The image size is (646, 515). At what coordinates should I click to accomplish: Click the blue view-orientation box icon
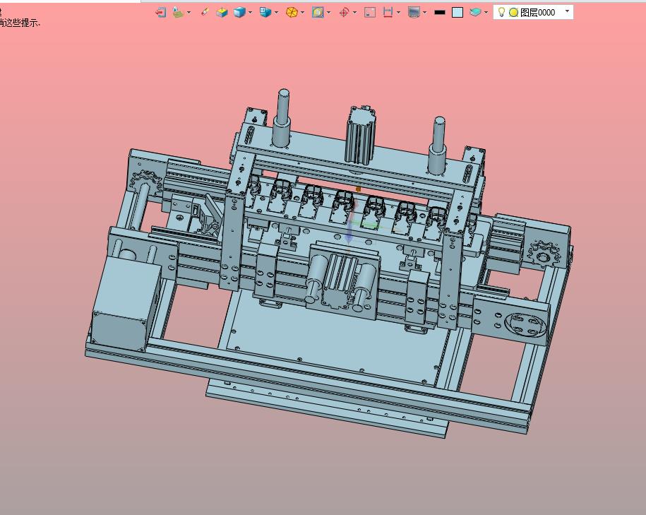(x=265, y=13)
